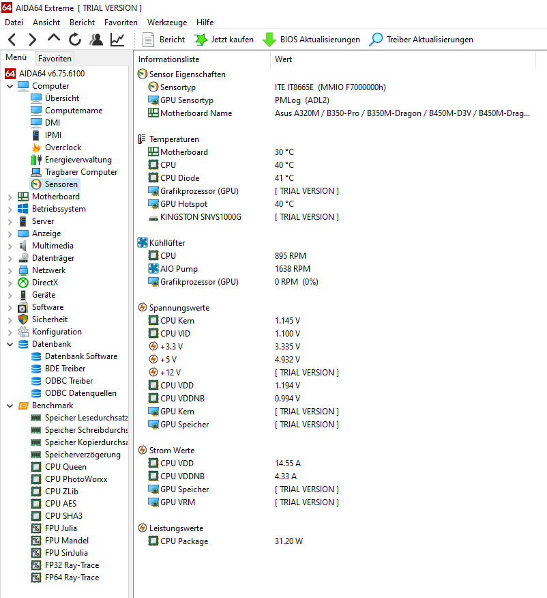Collapse the Datenbank tree node
The image size is (547, 598).
point(10,344)
